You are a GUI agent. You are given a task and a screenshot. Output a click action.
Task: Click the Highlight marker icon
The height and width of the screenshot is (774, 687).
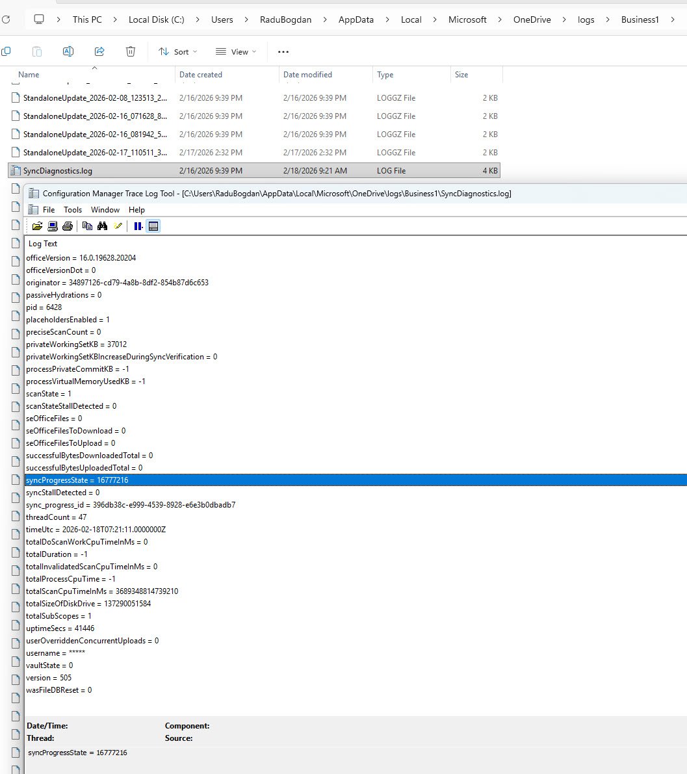click(118, 226)
